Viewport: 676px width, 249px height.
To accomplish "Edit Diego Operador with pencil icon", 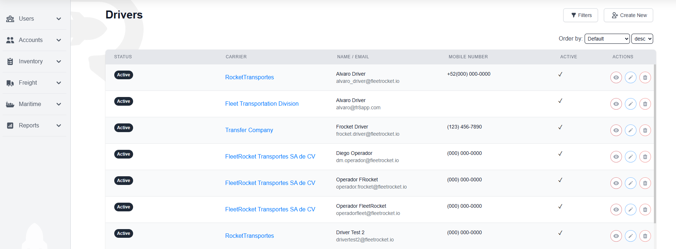I will pos(630,157).
